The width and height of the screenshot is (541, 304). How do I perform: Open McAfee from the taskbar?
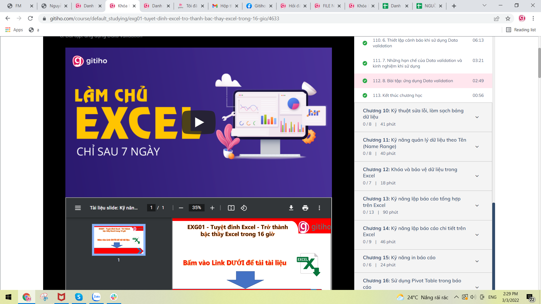coord(61,297)
